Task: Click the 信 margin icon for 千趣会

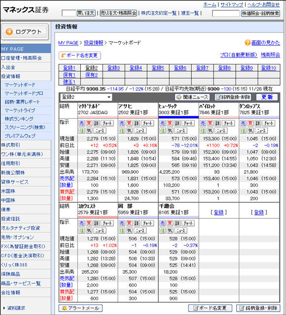Action: (x=162, y=231)
